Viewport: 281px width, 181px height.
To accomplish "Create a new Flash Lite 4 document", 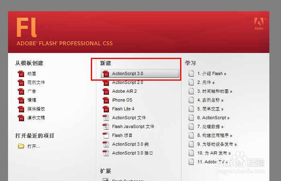I will (123, 109).
